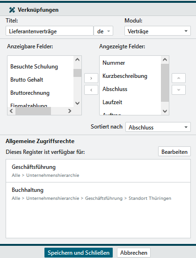Move displayed field up with up-arrow button
Screen dimensions: 196x258
click(x=179, y=78)
